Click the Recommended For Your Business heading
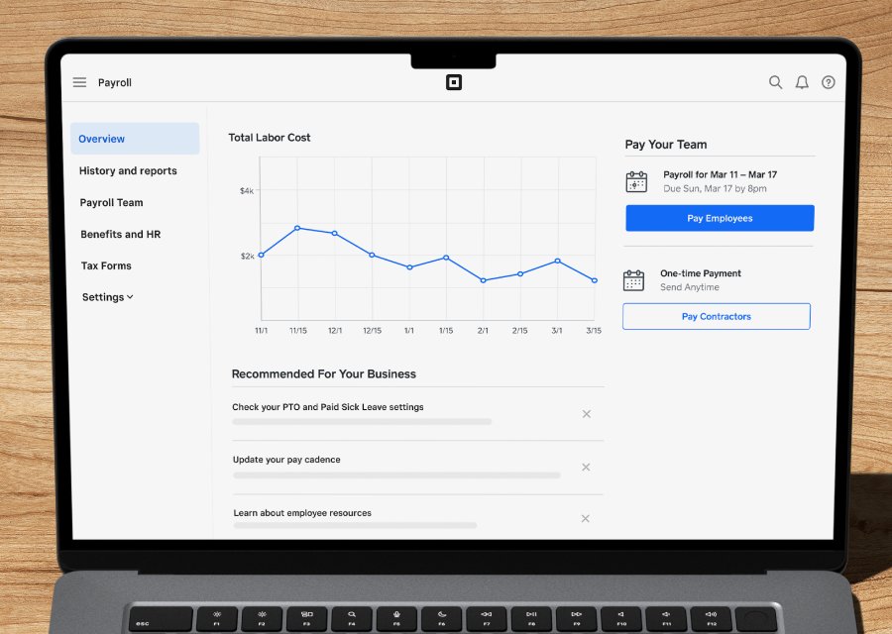The image size is (892, 634). click(324, 374)
